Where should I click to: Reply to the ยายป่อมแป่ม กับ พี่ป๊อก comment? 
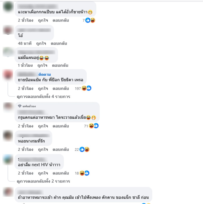[x=61, y=88]
